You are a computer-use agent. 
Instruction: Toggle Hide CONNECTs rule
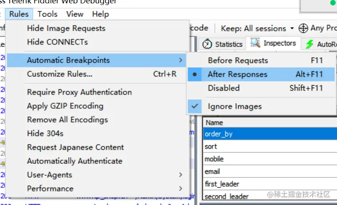[98, 42]
